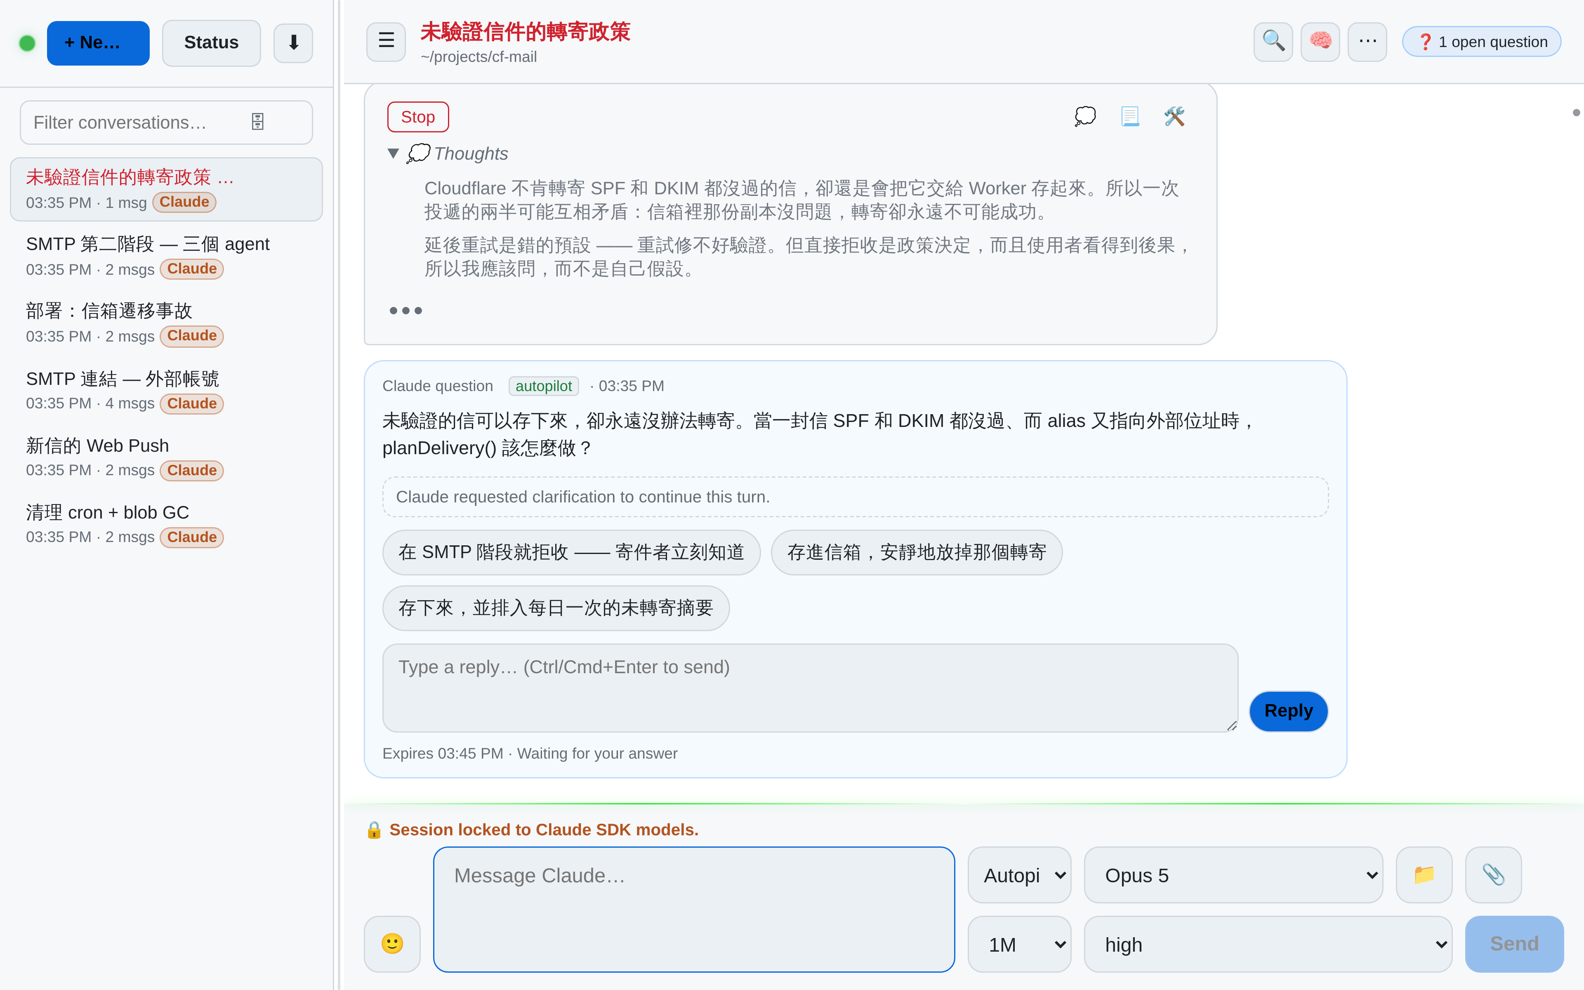Image resolution: width=1584 pixels, height=990 pixels.
Task: Click the tools hammer-wrench icon
Action: tap(1174, 117)
